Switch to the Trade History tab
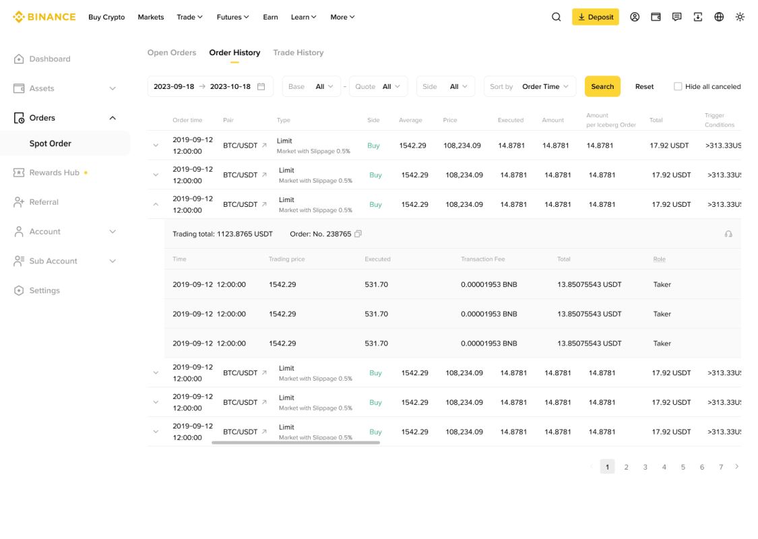Image resolution: width=758 pixels, height=539 pixels. coord(298,53)
